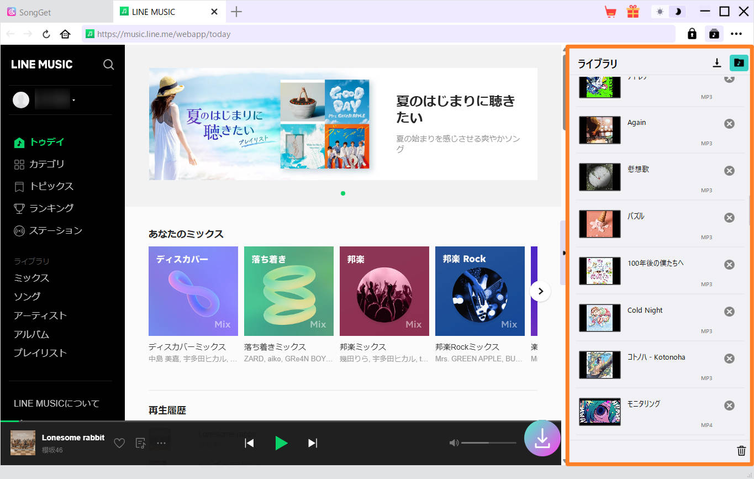Adjust the player volume slider
Screen dimensions: 754x479
click(x=489, y=443)
